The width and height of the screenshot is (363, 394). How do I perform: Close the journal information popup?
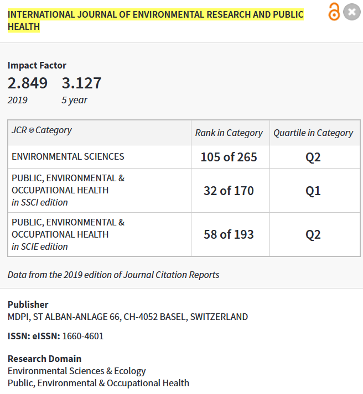click(352, 12)
